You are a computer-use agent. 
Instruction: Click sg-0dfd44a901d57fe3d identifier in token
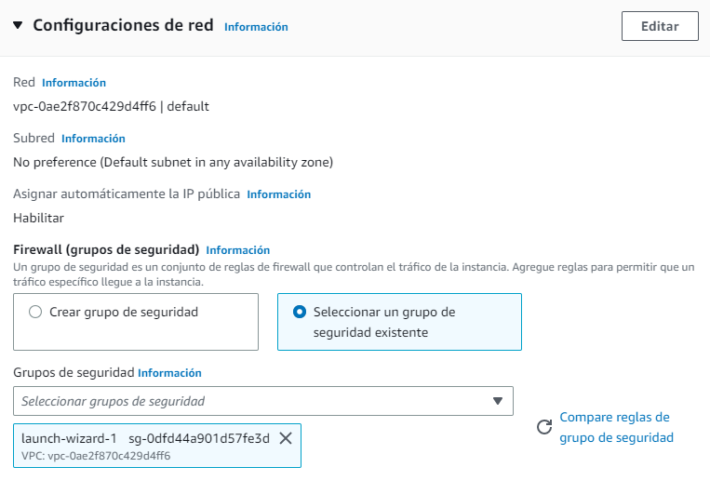(x=199, y=438)
